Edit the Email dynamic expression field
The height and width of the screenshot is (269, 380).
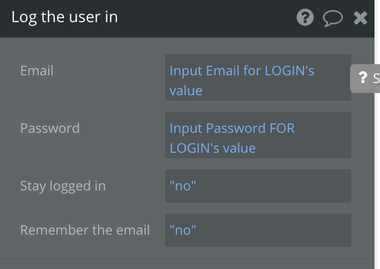pos(258,77)
